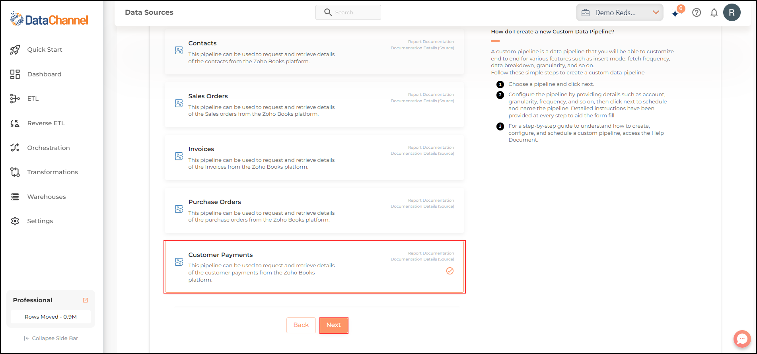Select the Purchase Orders pipeline card
Image resolution: width=757 pixels, height=354 pixels.
tap(314, 211)
